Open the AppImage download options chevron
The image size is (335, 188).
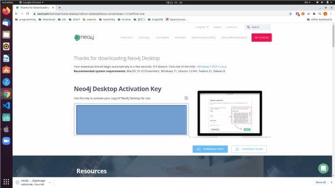click(49, 182)
